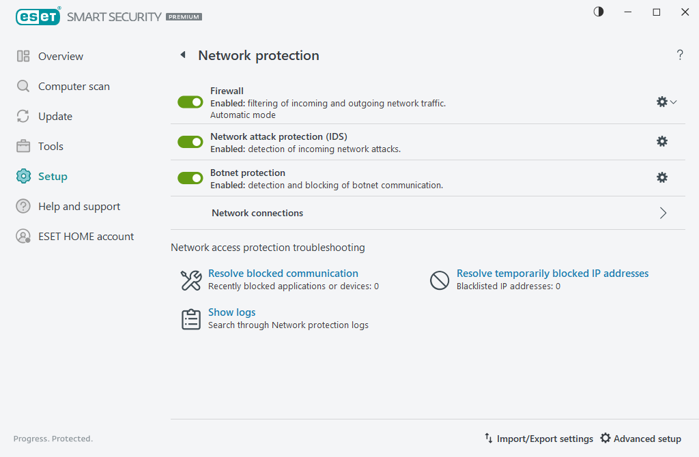Disable the Firewall toggle

pyautogui.click(x=190, y=102)
